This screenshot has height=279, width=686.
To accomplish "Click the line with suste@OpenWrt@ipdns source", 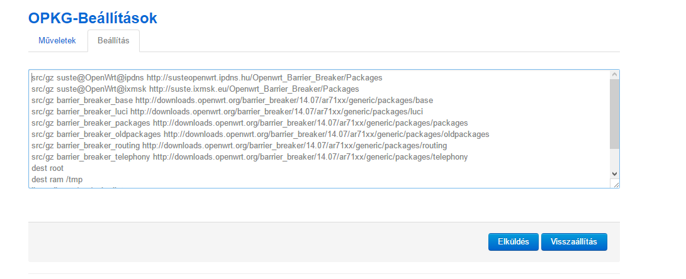I will 207,78.
